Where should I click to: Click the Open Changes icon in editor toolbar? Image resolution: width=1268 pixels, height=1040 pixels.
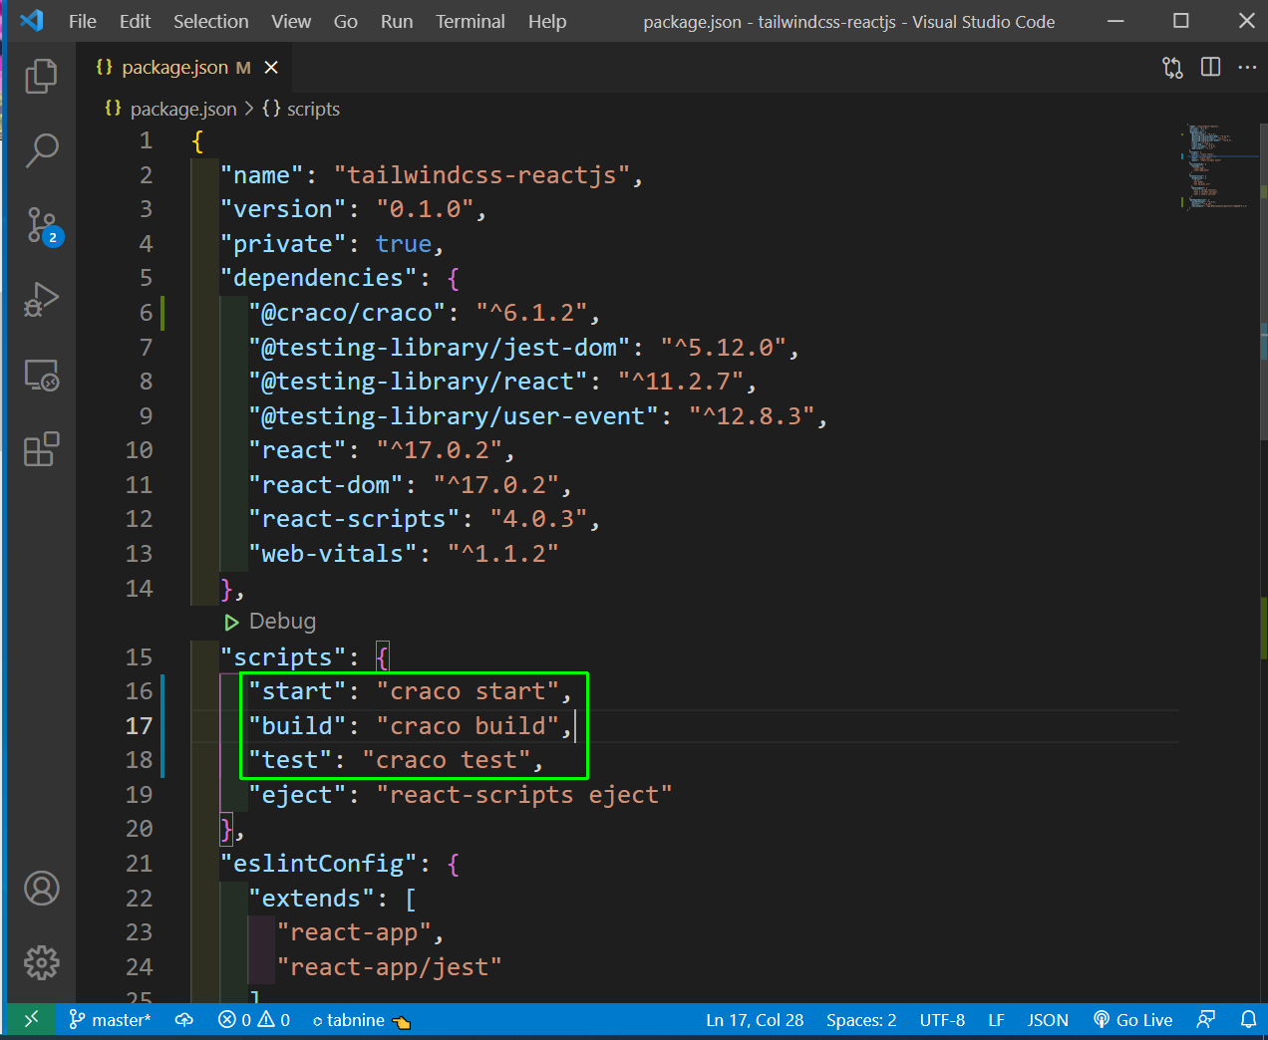(x=1172, y=68)
